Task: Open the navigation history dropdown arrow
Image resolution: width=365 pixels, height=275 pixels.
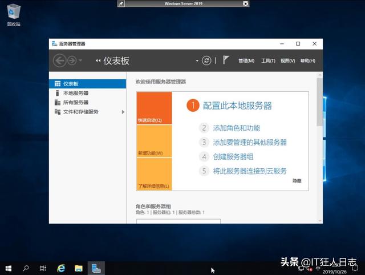Action: (80, 60)
